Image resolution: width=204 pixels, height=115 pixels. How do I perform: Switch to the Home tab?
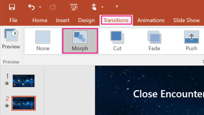(40, 20)
